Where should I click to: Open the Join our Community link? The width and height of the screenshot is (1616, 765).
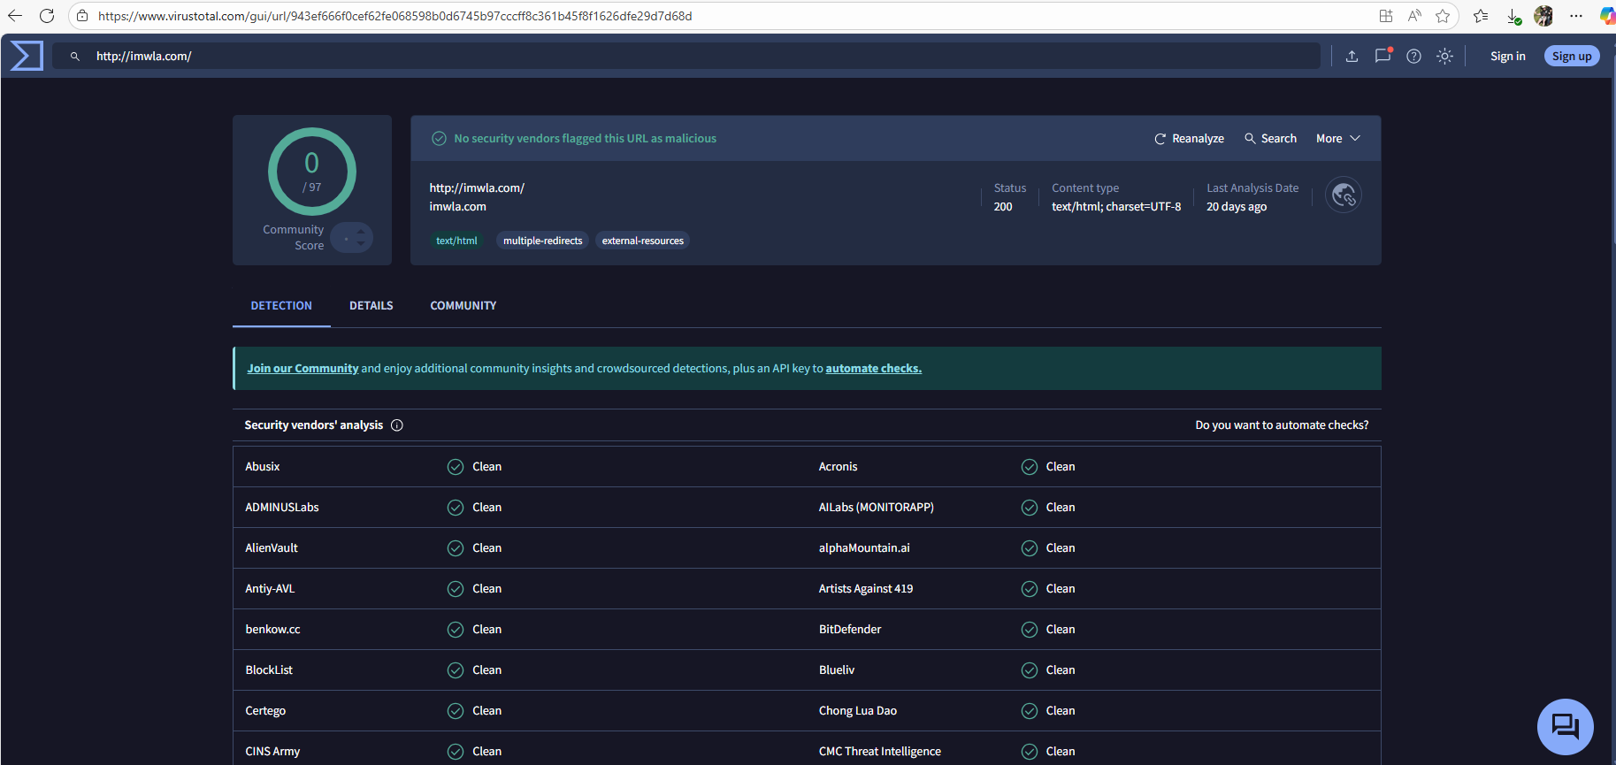click(303, 369)
